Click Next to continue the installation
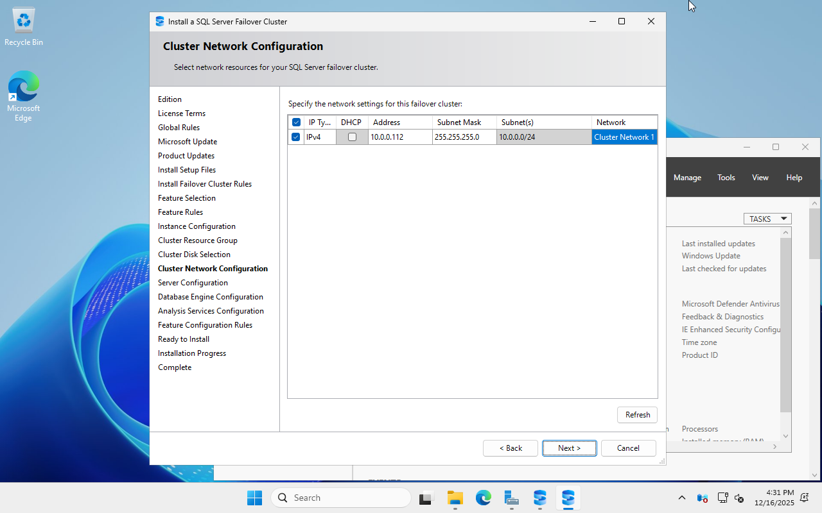822x513 pixels. pos(569,448)
